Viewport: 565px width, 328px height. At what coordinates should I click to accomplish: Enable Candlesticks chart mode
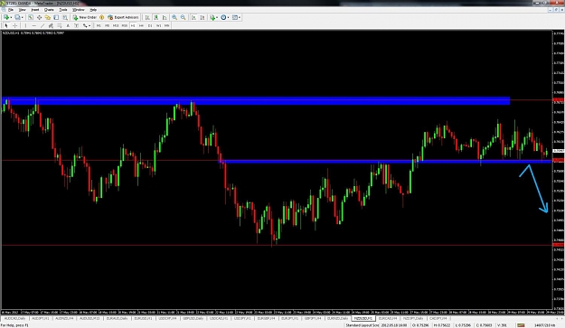(x=155, y=17)
